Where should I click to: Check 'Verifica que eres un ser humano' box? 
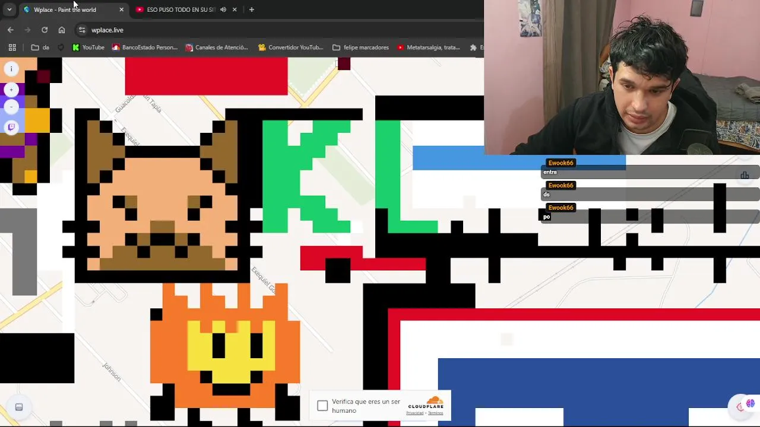tap(322, 406)
